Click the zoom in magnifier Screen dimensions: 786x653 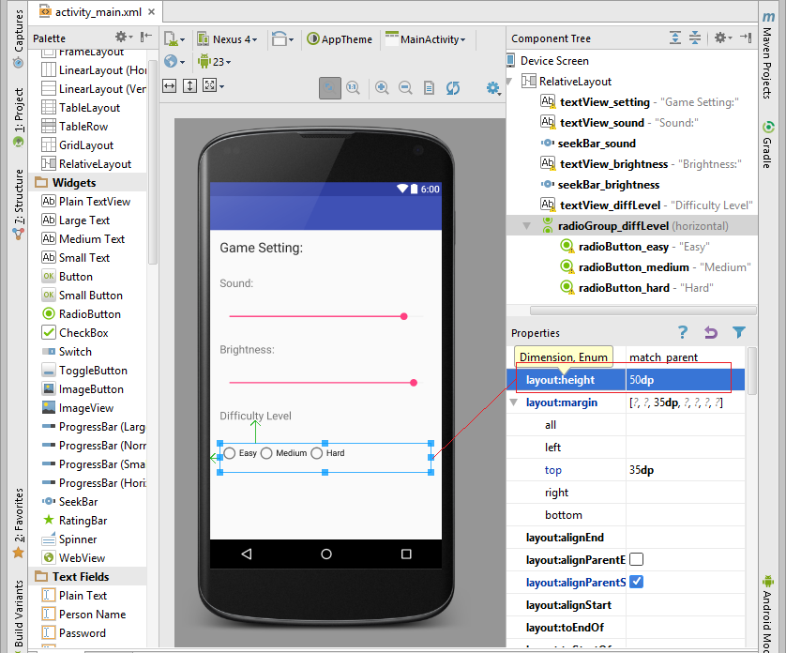(x=382, y=88)
